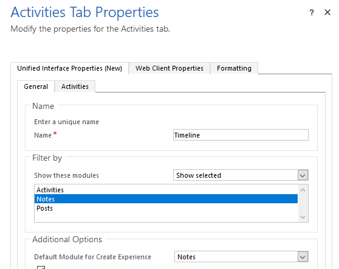This screenshot has width=339, height=269.
Task: Switch to the Formatting tab
Action: (234, 68)
